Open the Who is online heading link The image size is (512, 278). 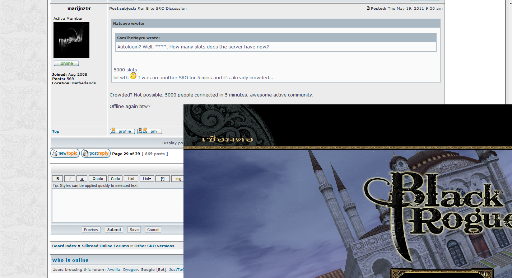[70, 260]
